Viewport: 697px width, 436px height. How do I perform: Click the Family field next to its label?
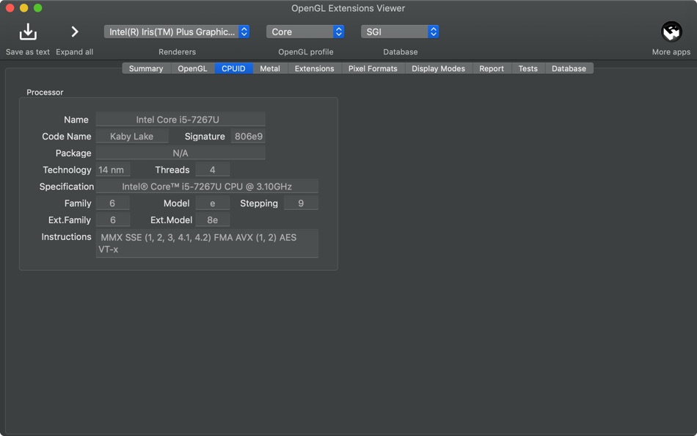pyautogui.click(x=113, y=203)
